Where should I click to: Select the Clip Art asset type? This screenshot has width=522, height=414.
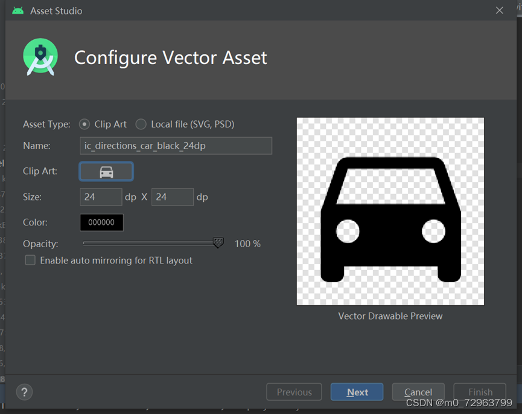coord(84,125)
